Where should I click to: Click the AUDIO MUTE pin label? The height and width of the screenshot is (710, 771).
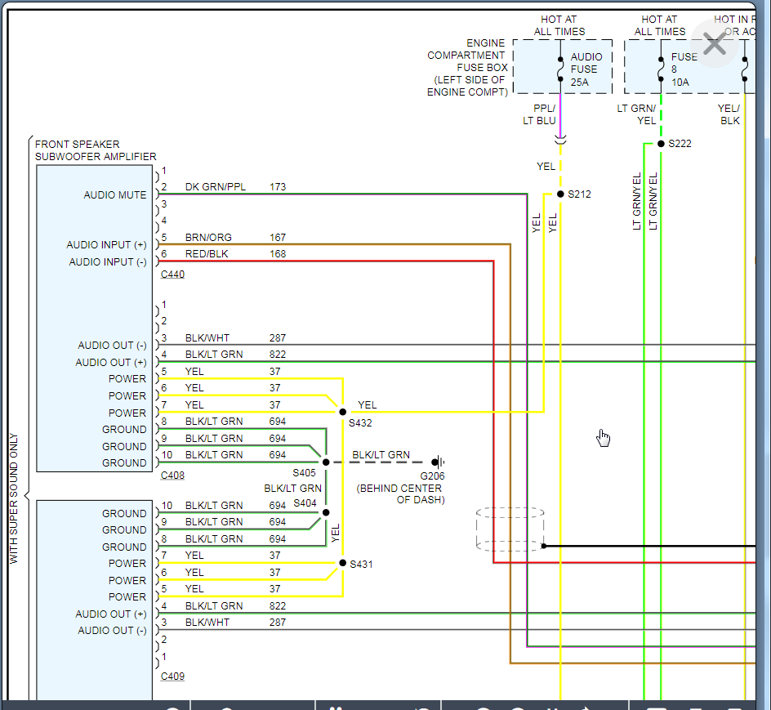click(115, 195)
